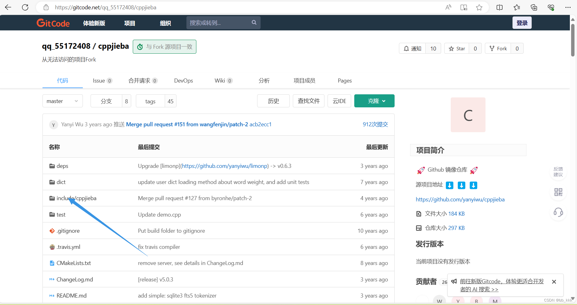577x305 pixels.
Task: Open the customer service headset icon
Action: pos(558,213)
